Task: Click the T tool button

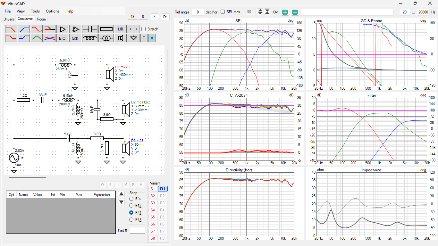Action: tap(144, 38)
